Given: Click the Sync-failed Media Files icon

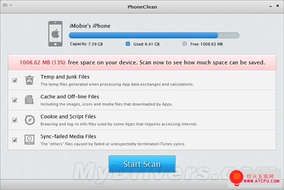Looking at the screenshot, I should (x=29, y=140).
